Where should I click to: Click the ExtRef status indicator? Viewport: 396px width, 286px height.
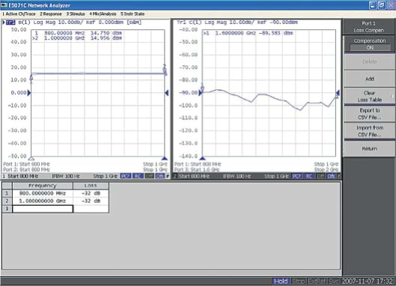[317, 281]
